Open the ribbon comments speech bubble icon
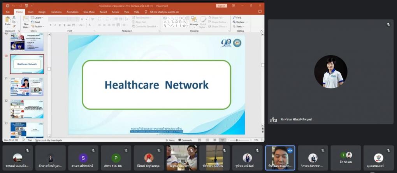 point(260,12)
